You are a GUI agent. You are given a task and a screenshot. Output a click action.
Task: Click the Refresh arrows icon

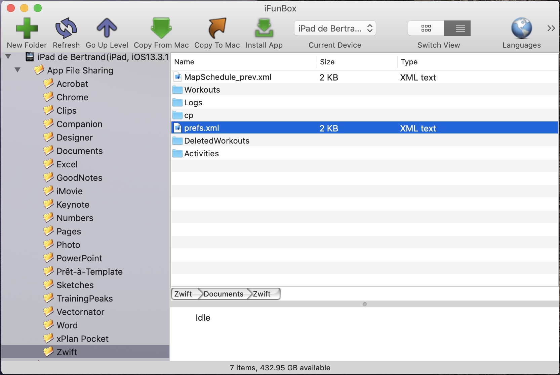click(66, 28)
